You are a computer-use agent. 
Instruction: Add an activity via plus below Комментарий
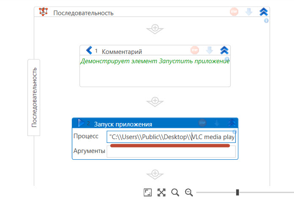[x=155, y=102]
